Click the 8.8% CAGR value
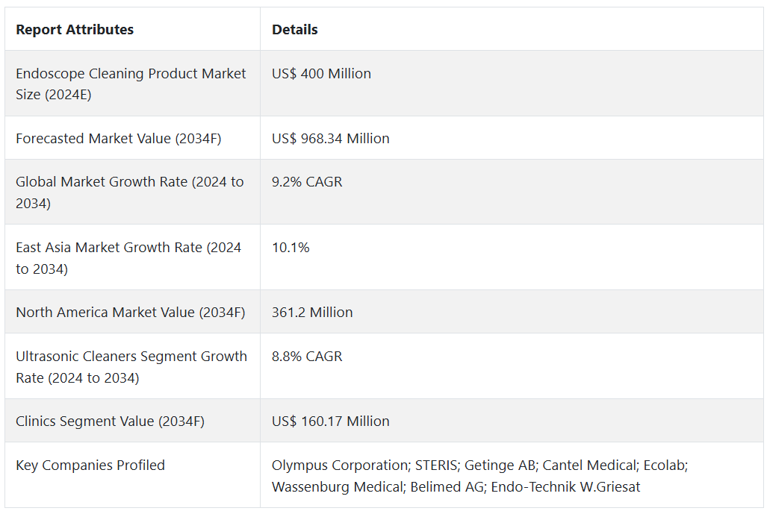This screenshot has width=767, height=511. coord(307,356)
